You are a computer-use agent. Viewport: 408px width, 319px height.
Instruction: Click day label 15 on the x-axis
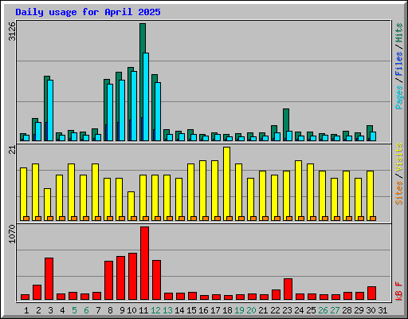[191, 310]
